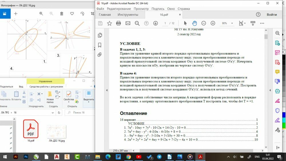286x161 pixels.
Task: Open the page thumbnails panel in left sidebar
Action: [x=100, y=35]
